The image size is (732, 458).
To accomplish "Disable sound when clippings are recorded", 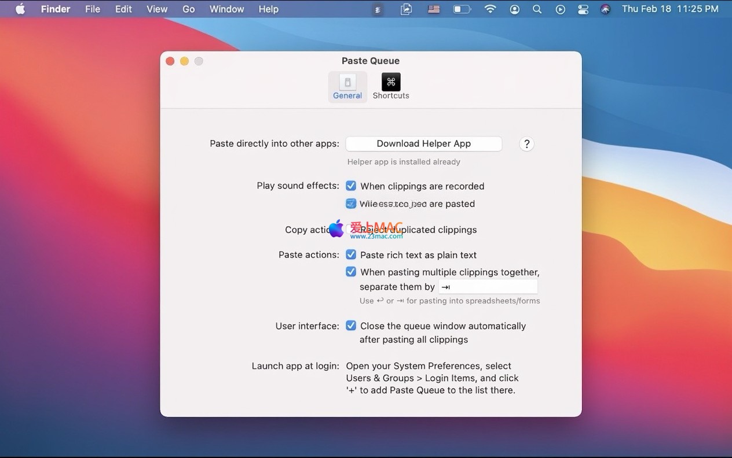I will coord(351,186).
